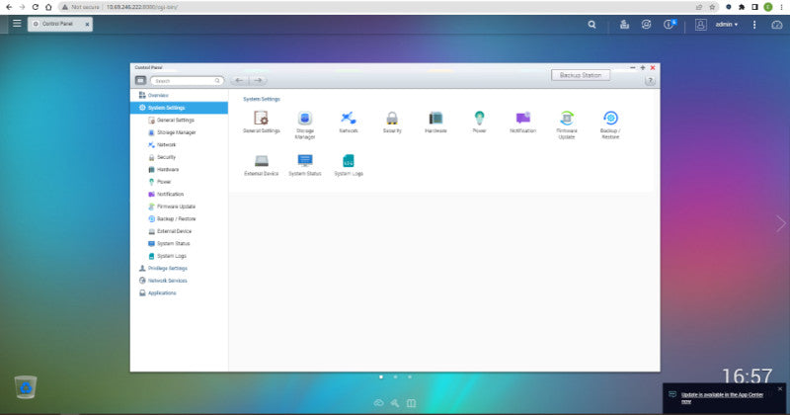Open System Status icon in main panel
The width and height of the screenshot is (790, 415).
coord(304,161)
